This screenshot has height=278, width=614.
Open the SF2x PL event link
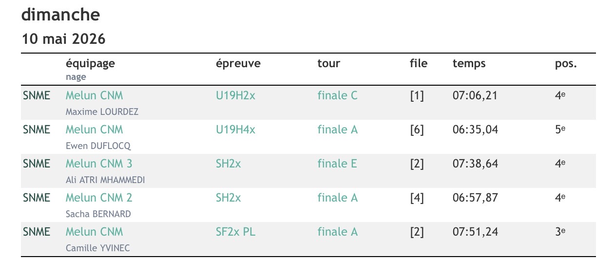tap(235, 232)
